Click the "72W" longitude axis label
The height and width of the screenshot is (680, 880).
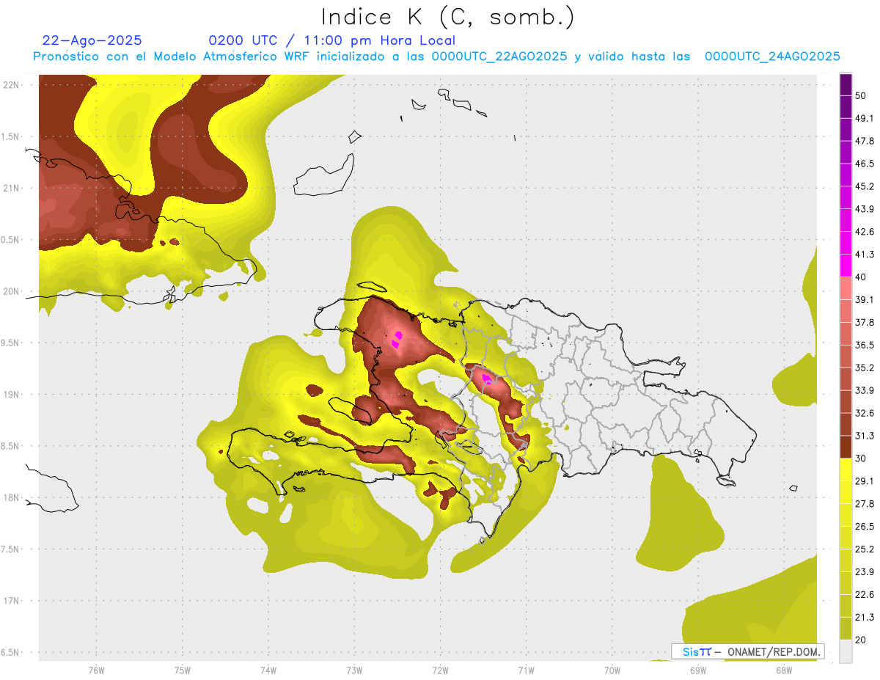(440, 670)
